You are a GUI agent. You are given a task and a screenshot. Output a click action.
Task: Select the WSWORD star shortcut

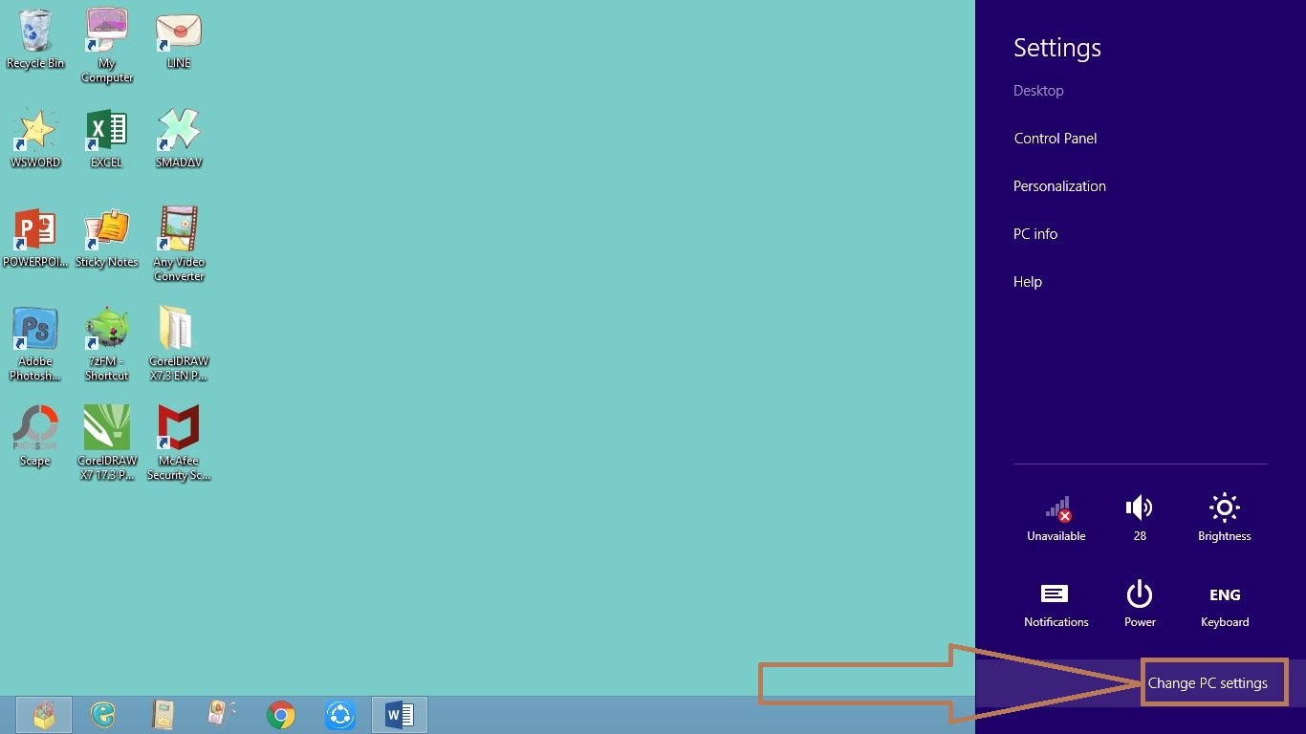click(x=35, y=139)
